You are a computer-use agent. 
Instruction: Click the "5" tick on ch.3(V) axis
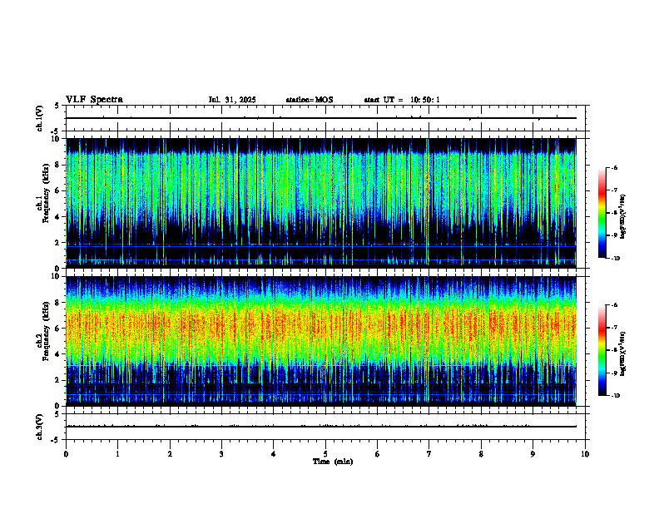click(57, 414)
